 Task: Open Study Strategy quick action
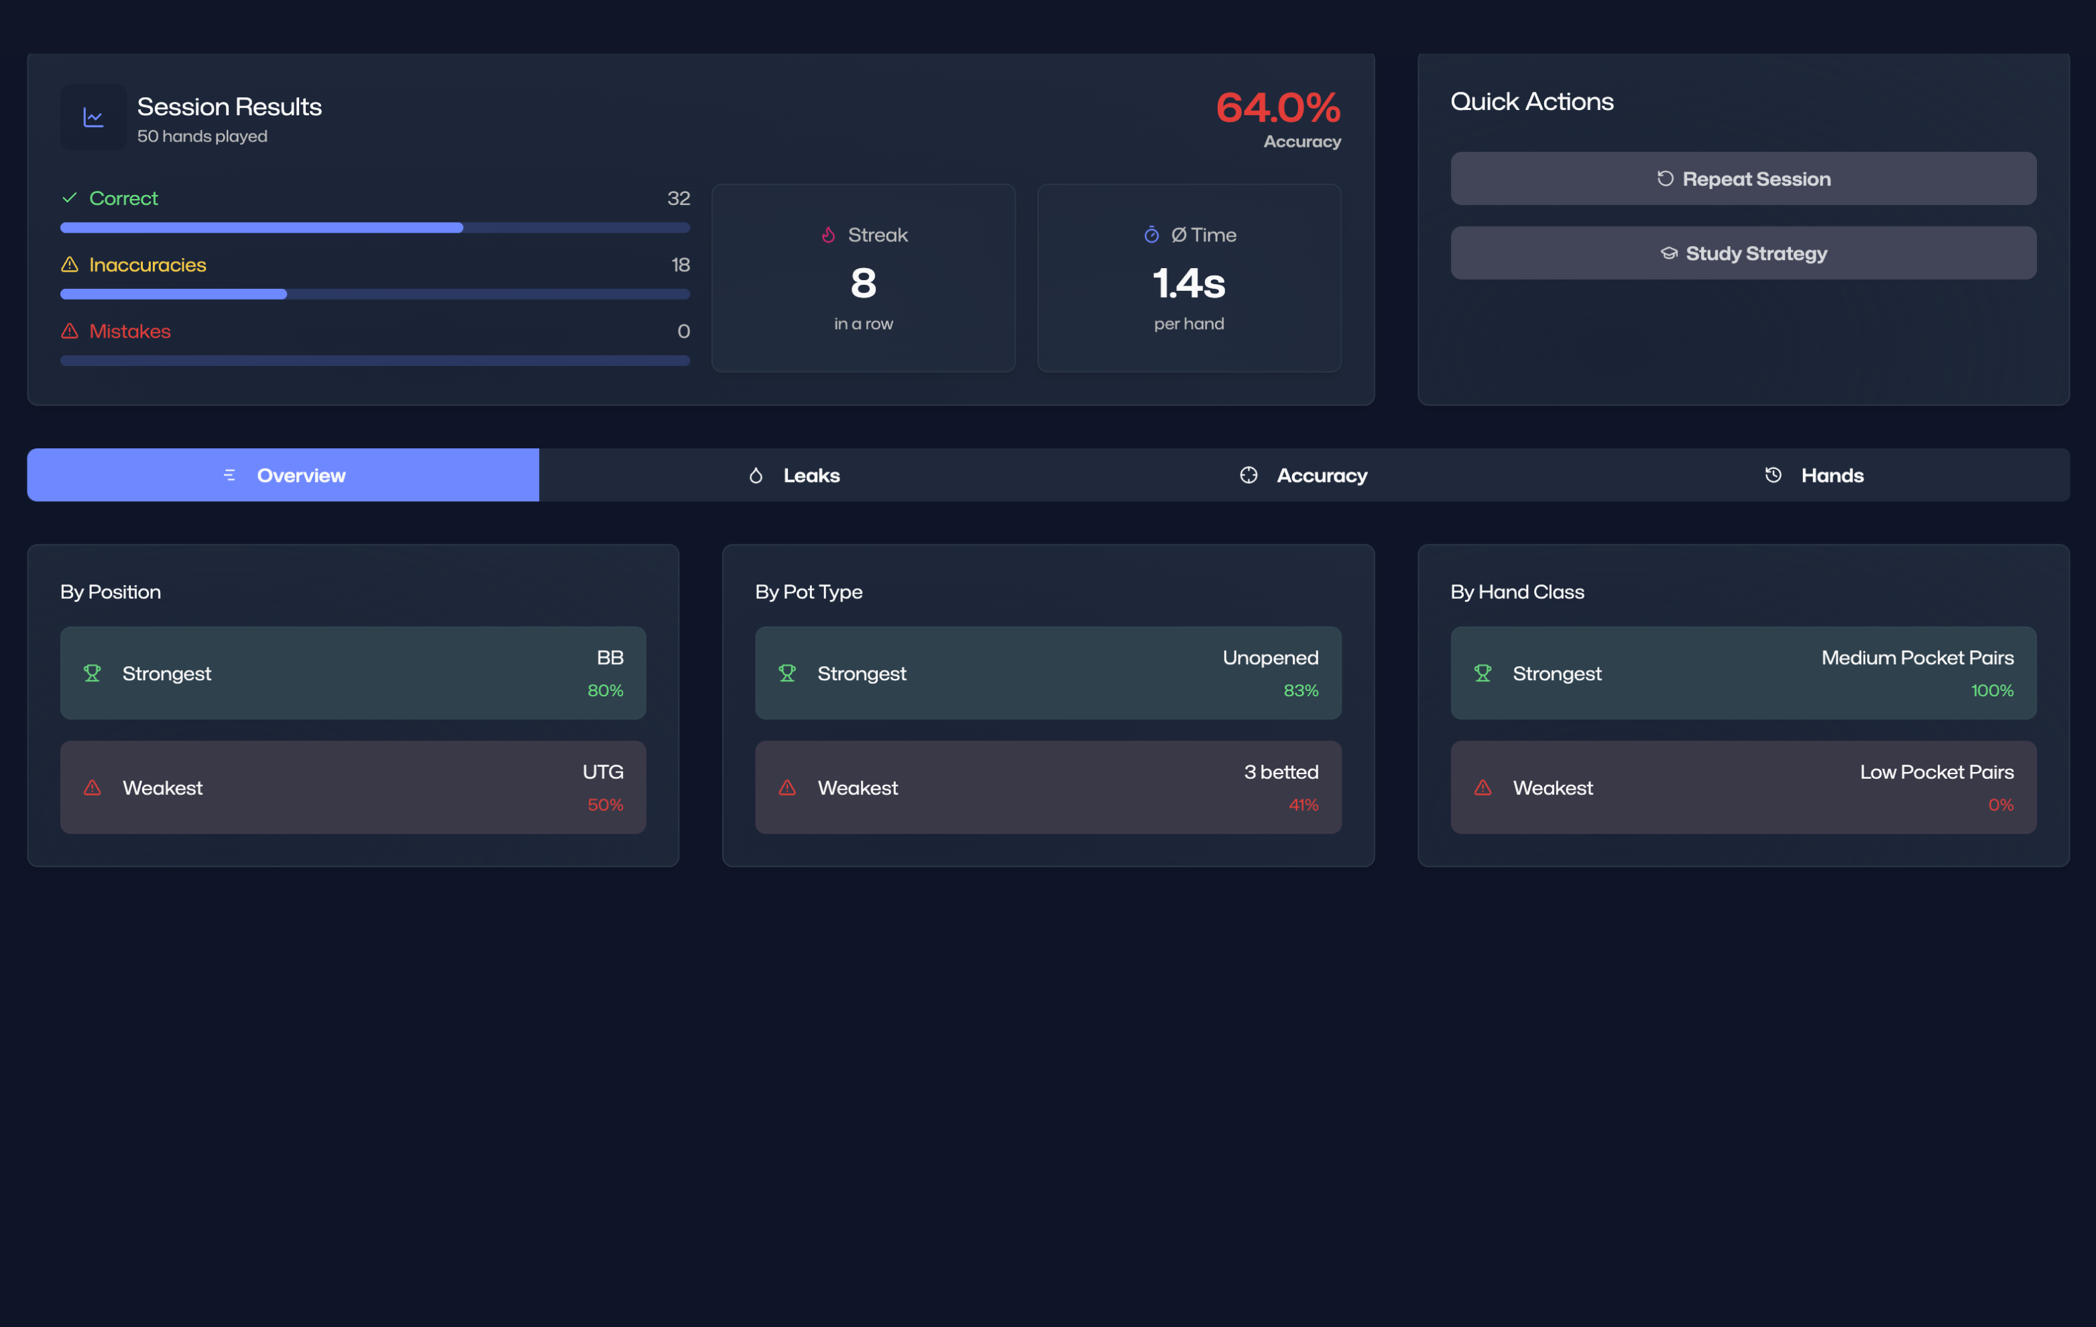tap(1743, 253)
